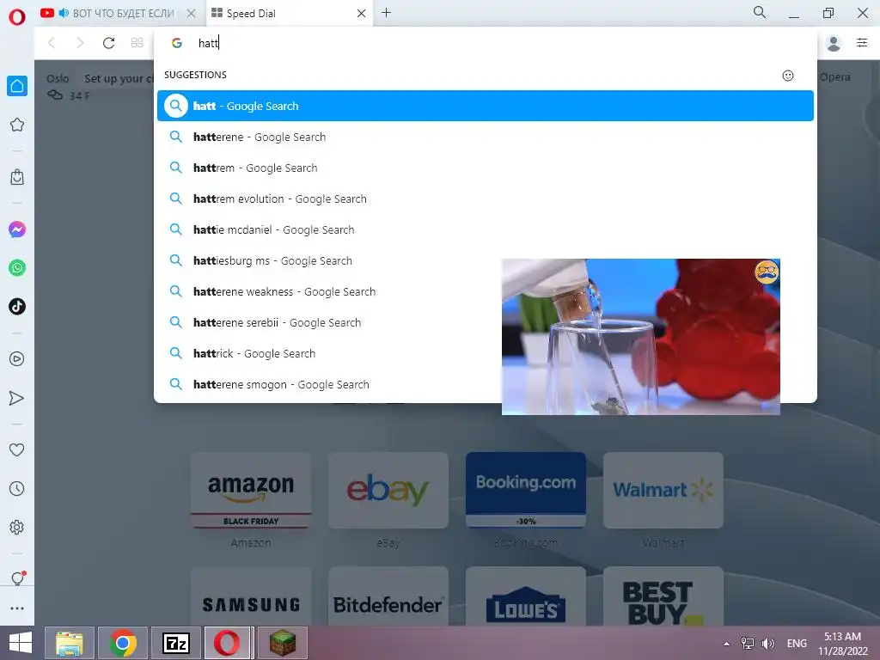Viewport: 880px width, 660px height.
Task: Click the Home icon in the sidebar
Action: (x=17, y=86)
